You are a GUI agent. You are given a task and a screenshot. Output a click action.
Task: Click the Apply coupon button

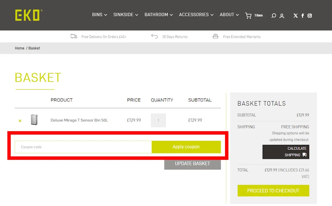[186, 147]
